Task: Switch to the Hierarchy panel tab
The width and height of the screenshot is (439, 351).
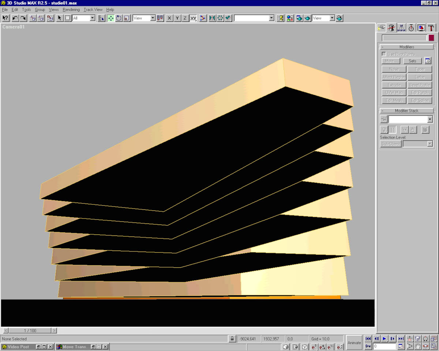Action: 401,28
